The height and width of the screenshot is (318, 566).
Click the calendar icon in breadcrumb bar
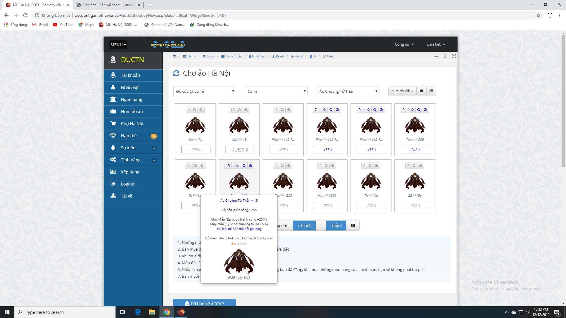[x=175, y=56]
